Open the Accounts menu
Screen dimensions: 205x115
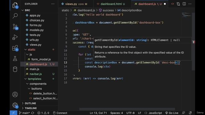15,95
